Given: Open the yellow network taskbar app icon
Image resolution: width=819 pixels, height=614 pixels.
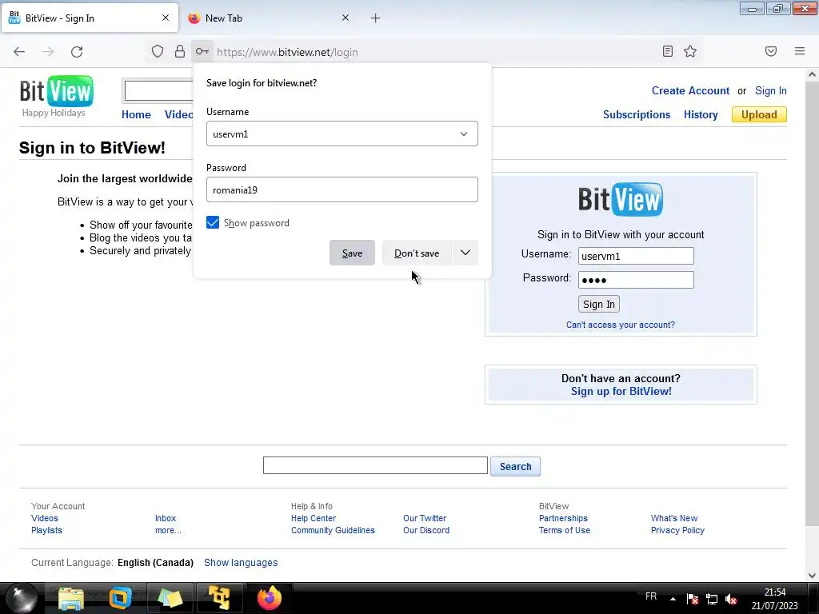Looking at the screenshot, I should pos(219,598).
